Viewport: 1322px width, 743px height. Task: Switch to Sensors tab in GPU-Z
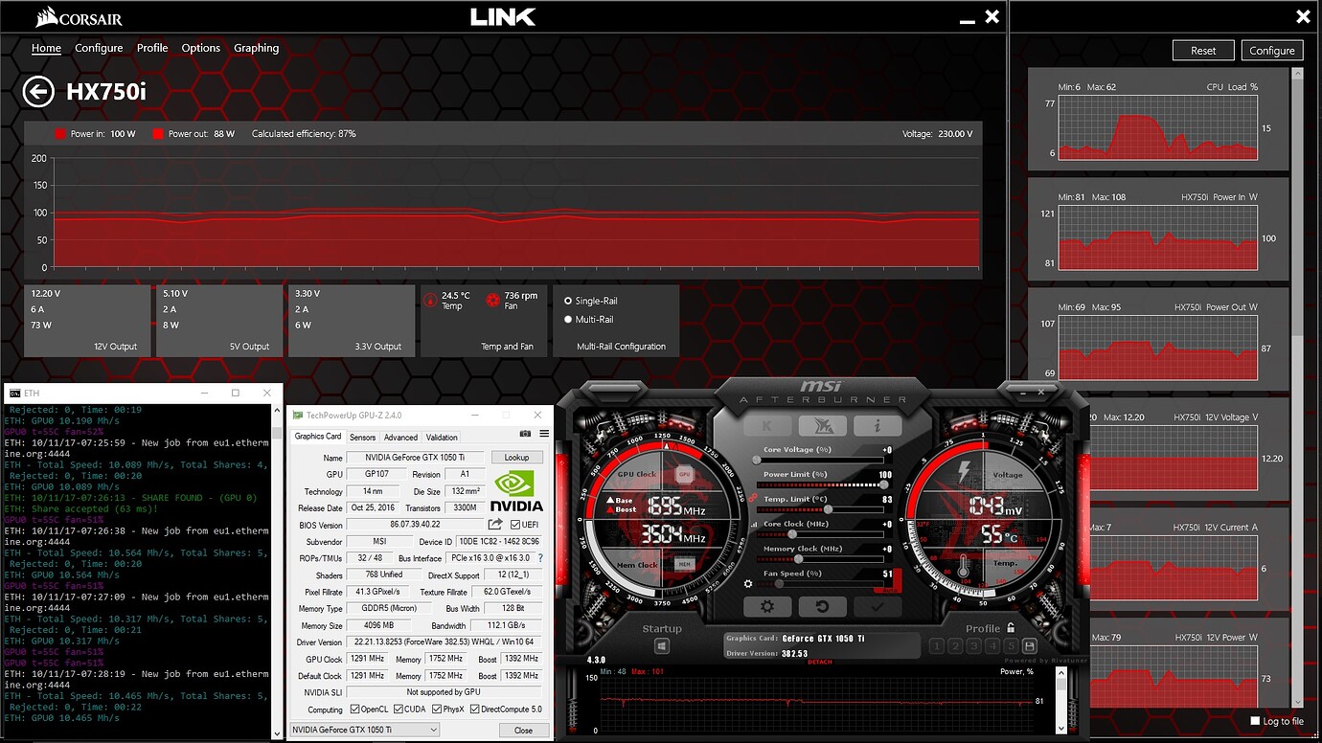click(362, 437)
